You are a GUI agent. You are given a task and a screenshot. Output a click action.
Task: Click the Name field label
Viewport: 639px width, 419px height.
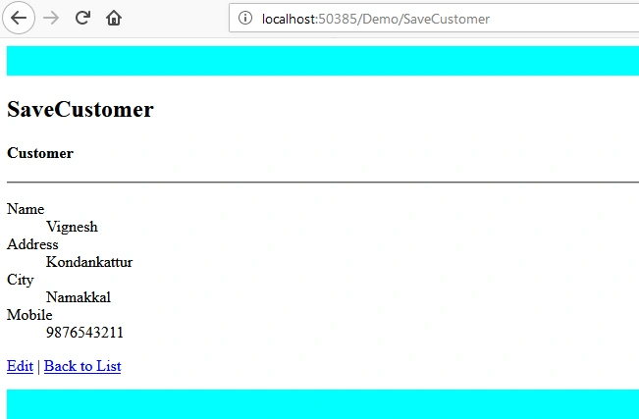[26, 209]
